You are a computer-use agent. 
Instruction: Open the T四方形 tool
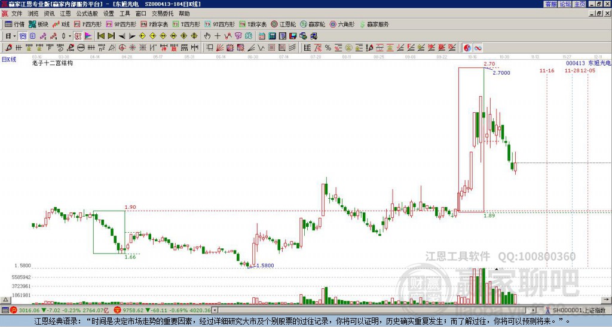coord(186,24)
